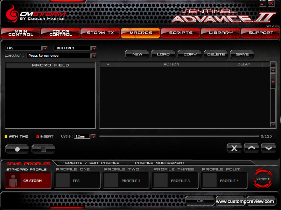Viewport: 281px width, 210px height.
Task: Stop macro recording with the square button
Action: 43,149
